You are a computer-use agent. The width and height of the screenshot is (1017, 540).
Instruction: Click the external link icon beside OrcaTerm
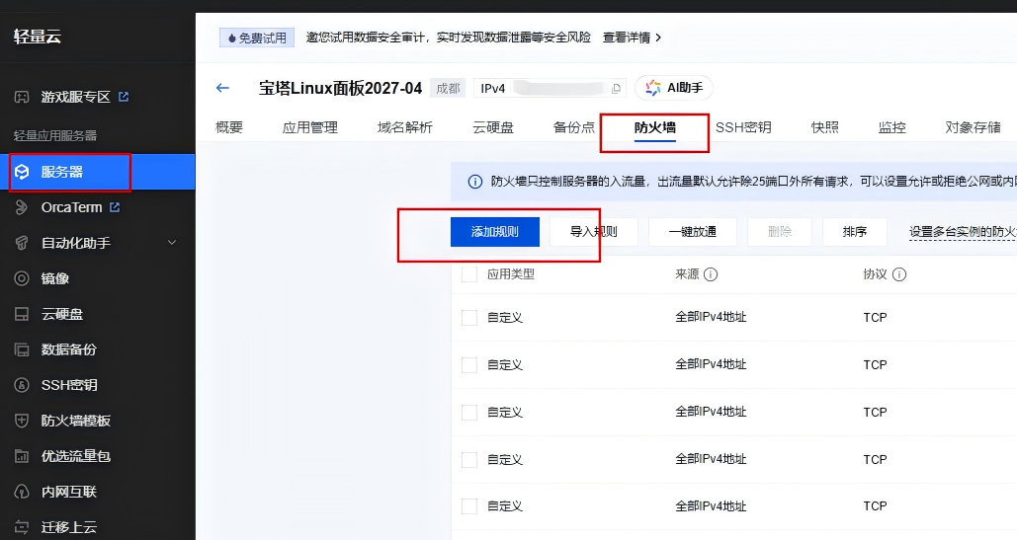click(x=115, y=207)
